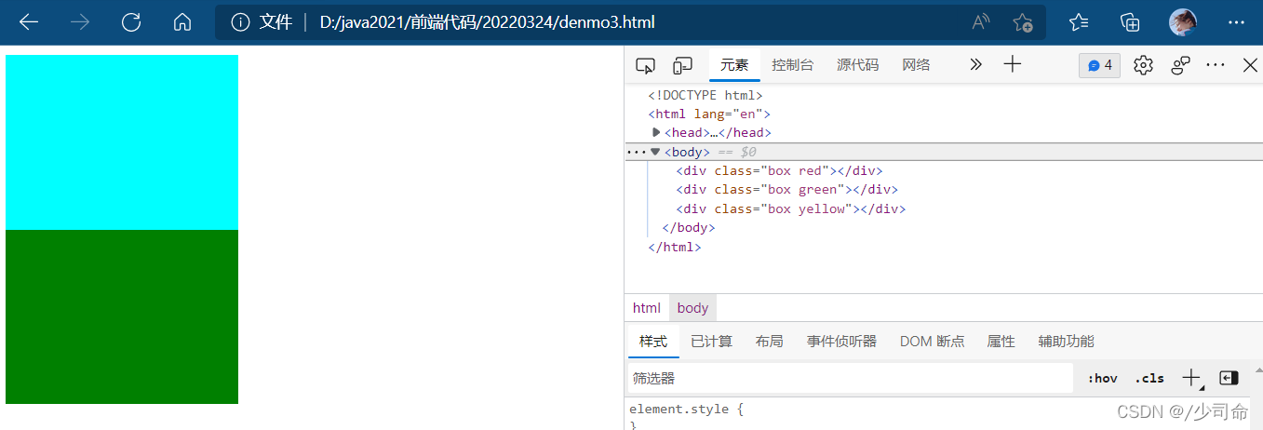Open the 已计算 pane
This screenshot has width=1263, height=430.
[712, 342]
